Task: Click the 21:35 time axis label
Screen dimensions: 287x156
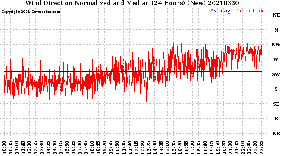Action: tap(236, 148)
